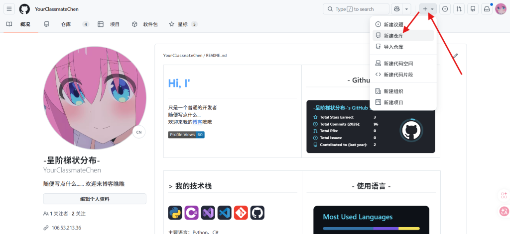Click the 我的技术栈 heading

(190, 186)
